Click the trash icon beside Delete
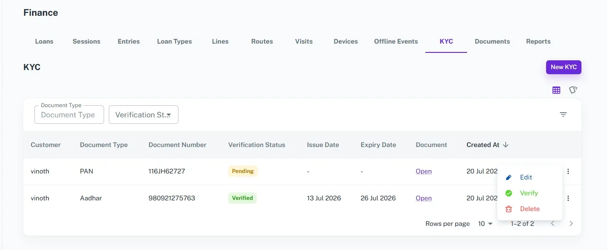The width and height of the screenshot is (607, 250). pyautogui.click(x=508, y=209)
